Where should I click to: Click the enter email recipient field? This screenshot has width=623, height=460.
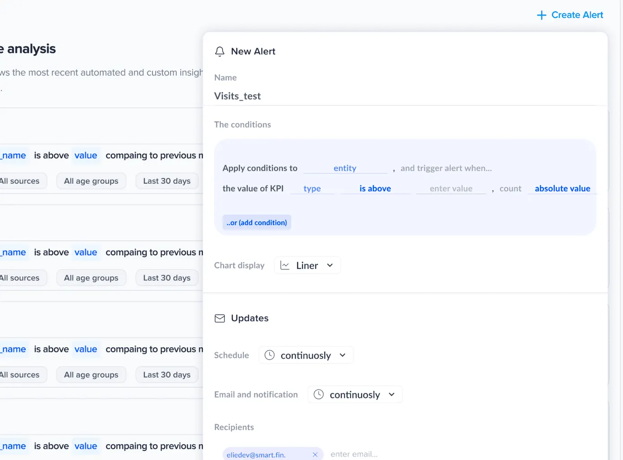pos(354,454)
